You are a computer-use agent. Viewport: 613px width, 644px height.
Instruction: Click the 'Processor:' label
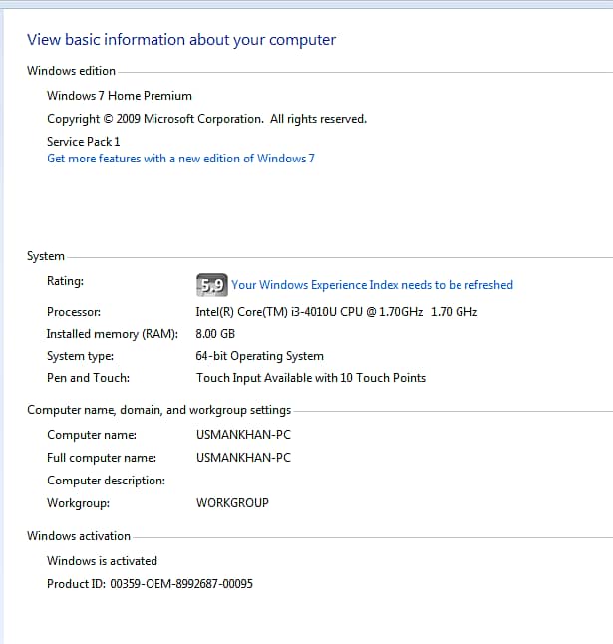74,312
